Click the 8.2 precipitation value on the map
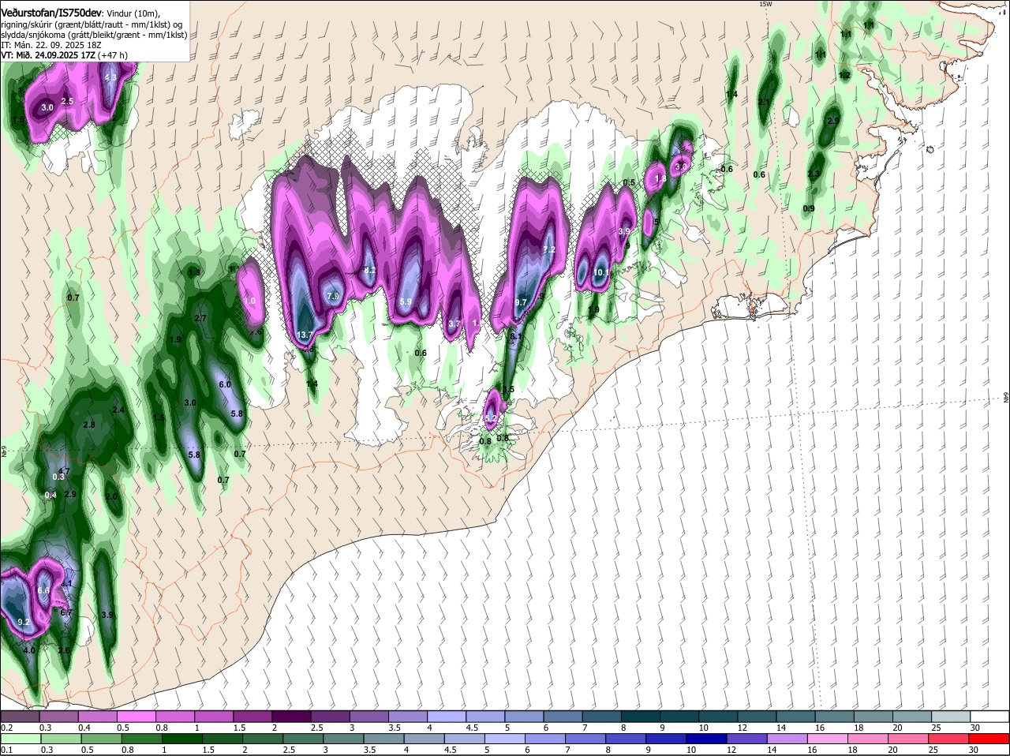 [369, 271]
